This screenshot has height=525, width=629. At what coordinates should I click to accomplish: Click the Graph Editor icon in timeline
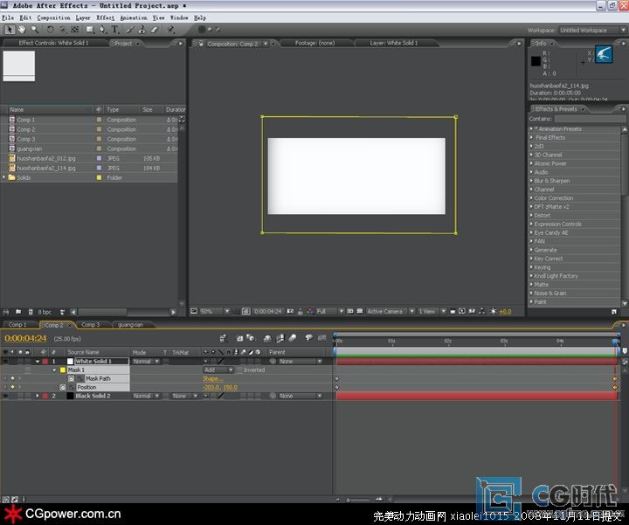321,338
